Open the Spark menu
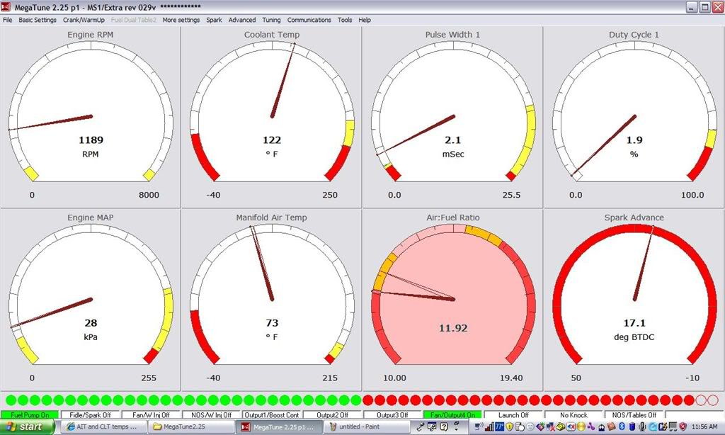 214,20
